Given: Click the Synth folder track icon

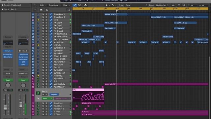Looking at the screenshot, I should tap(38, 45).
